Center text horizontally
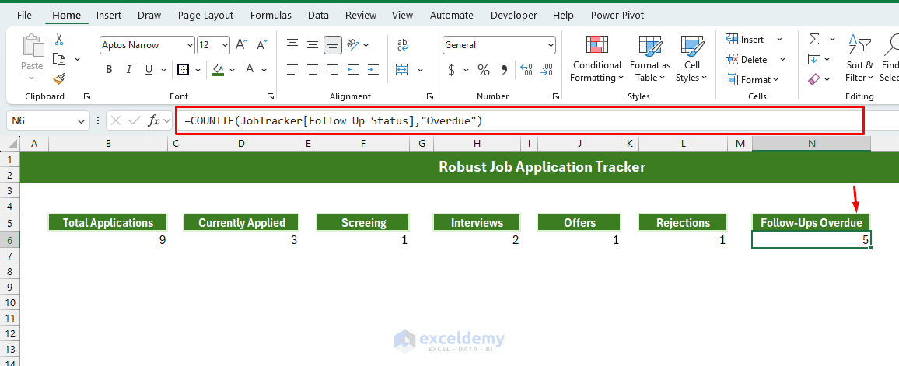899x366 pixels. pyautogui.click(x=313, y=70)
